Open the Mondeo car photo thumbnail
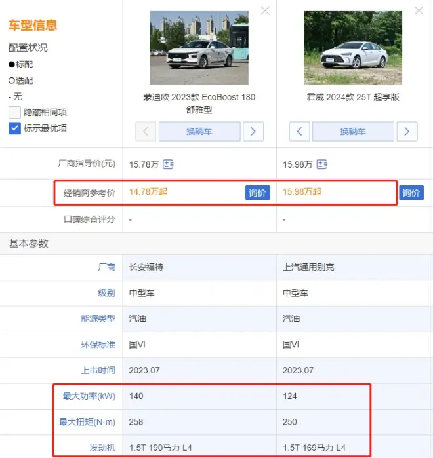 click(x=199, y=48)
